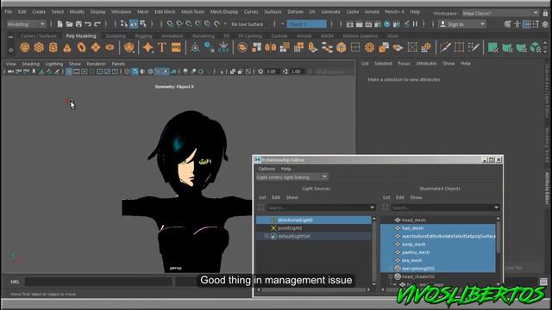Create a polygon sphere from the shelf

tap(25, 47)
